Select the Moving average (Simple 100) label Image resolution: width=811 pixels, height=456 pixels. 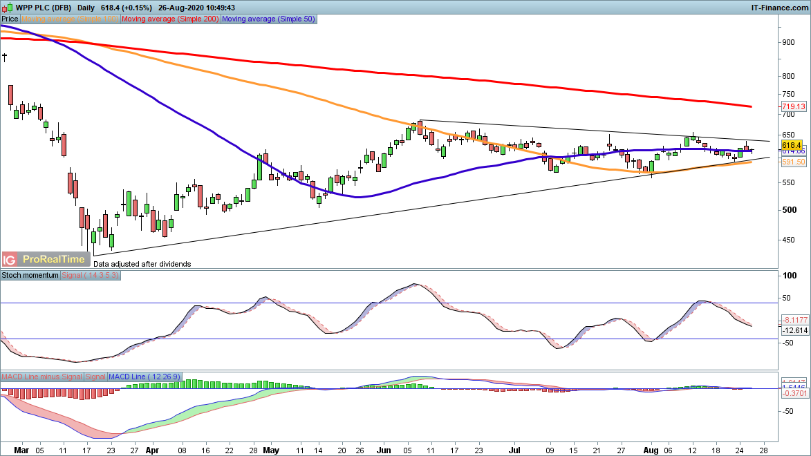click(x=70, y=19)
